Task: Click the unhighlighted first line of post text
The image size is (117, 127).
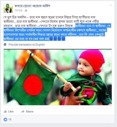Action: tap(49, 17)
